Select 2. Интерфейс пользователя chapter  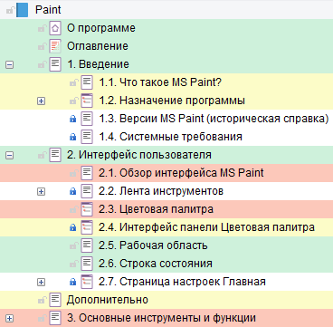[x=139, y=155]
